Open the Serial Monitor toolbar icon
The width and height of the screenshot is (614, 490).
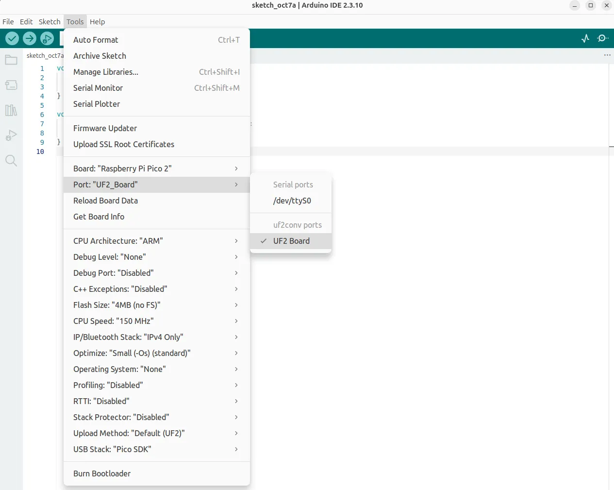(x=603, y=38)
